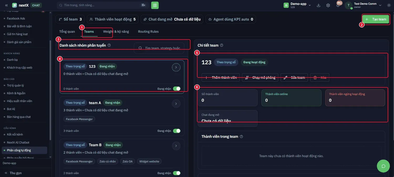Click Chat đang mở stat chip in header
Image resolution: width=394 pixels, height=177 pixels.
(172, 19)
